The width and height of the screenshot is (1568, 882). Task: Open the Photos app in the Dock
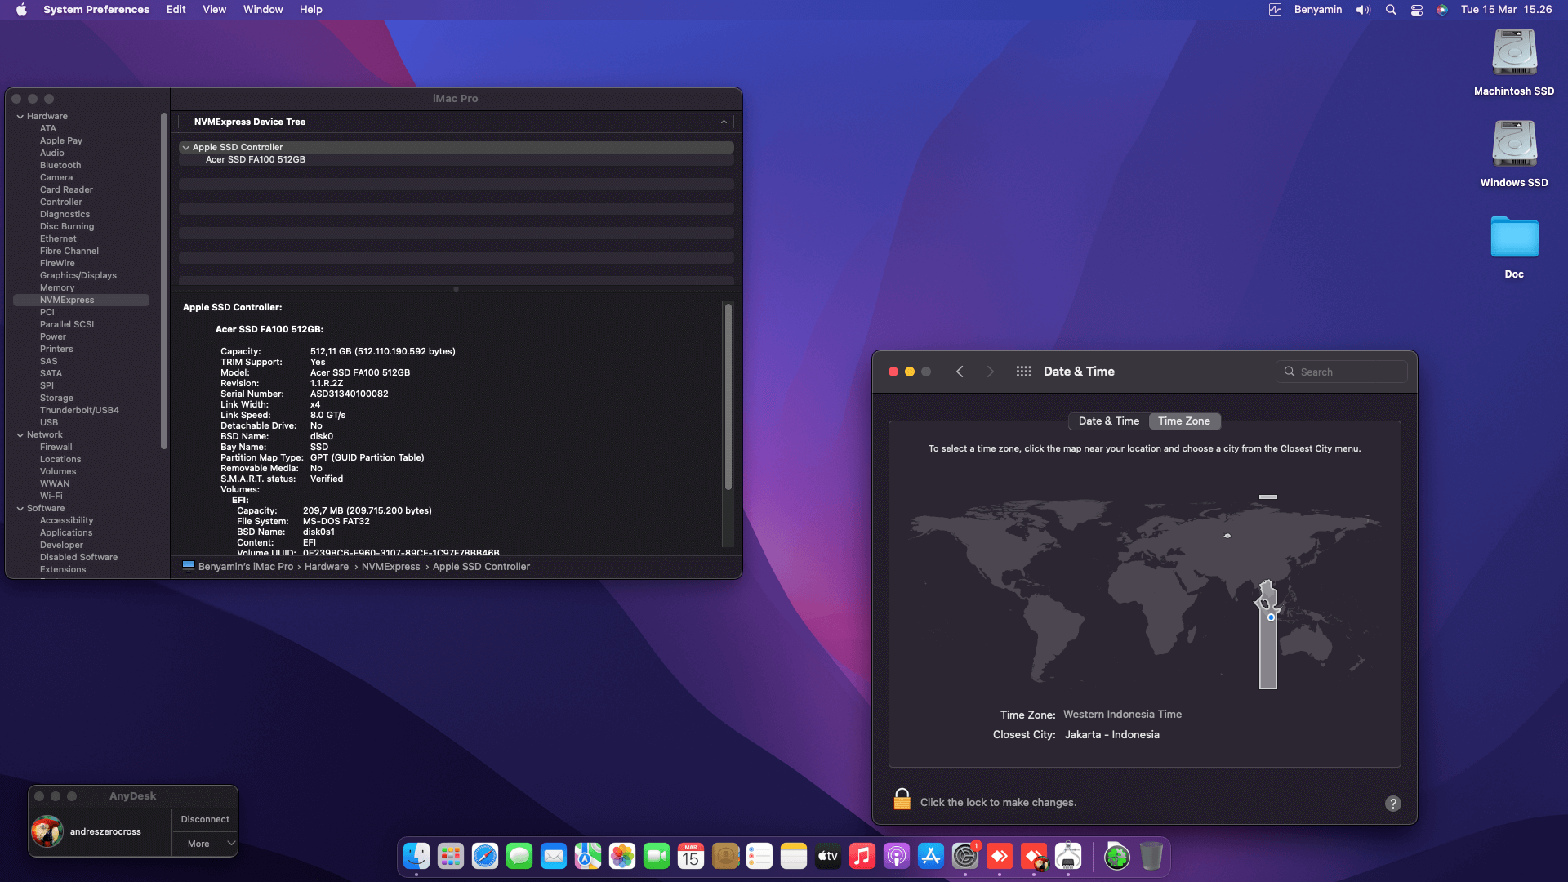pos(622,856)
